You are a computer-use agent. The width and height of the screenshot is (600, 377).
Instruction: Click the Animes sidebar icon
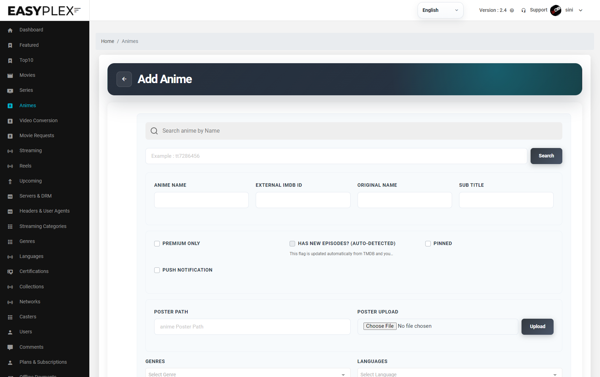(x=10, y=106)
